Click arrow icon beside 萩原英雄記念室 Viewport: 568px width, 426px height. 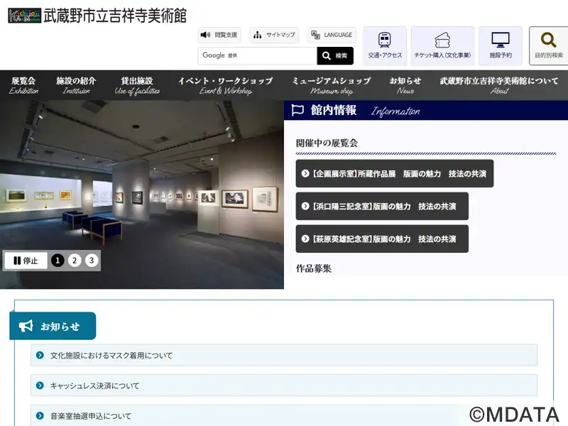[x=305, y=239]
